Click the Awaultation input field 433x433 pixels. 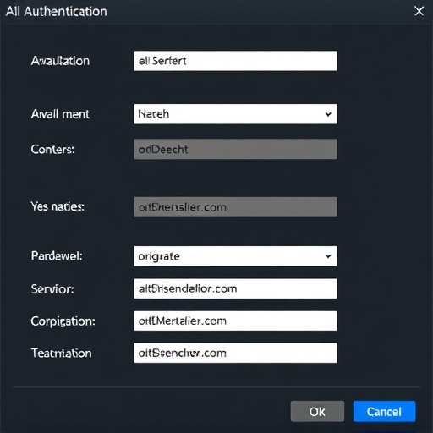[235, 61]
